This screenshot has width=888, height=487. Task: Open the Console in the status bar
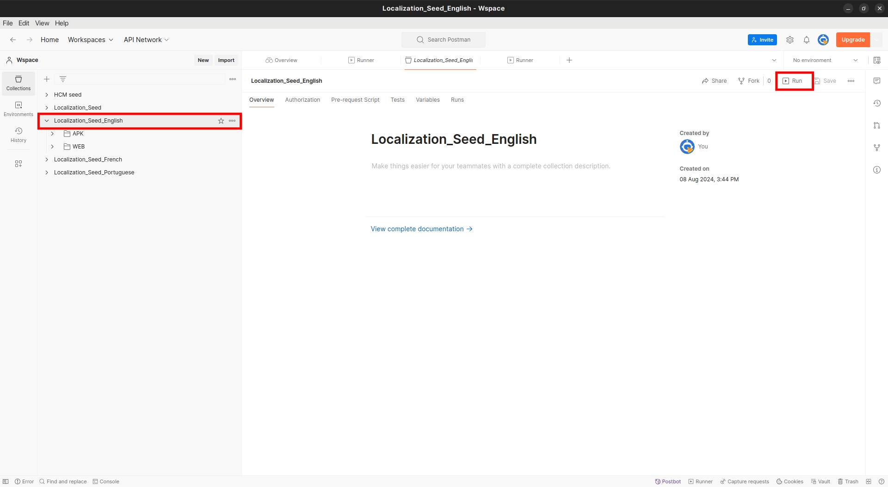pyautogui.click(x=106, y=481)
